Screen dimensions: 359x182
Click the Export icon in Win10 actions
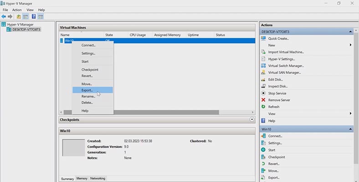[263, 177]
